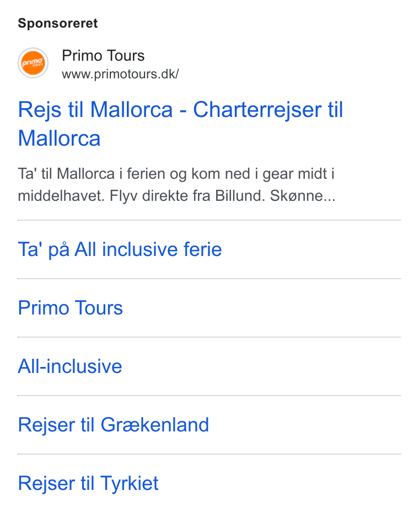419x512 pixels.
Task: Open the Rejs til Mallorca ad headline
Action: click(x=180, y=124)
